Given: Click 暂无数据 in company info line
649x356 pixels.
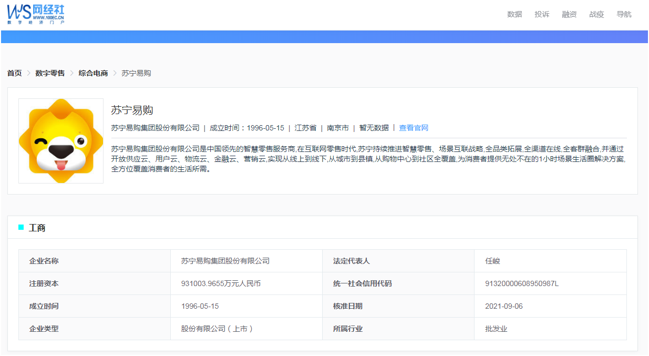Looking at the screenshot, I should [374, 128].
